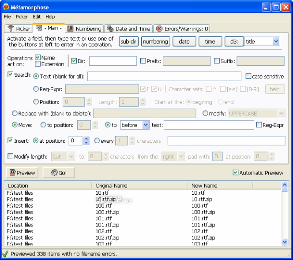Image resolution: width=293 pixels, height=260 pixels.
Task: Select the Position search radio button
Action: pyautogui.click(x=36, y=102)
